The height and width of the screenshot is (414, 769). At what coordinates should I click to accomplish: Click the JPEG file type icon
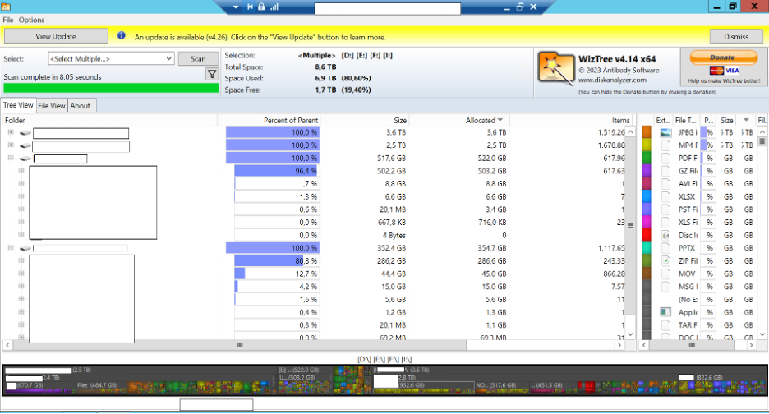click(x=665, y=133)
